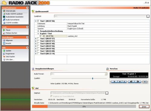Click the suedsee_dvd chapter name

pos(72,36)
